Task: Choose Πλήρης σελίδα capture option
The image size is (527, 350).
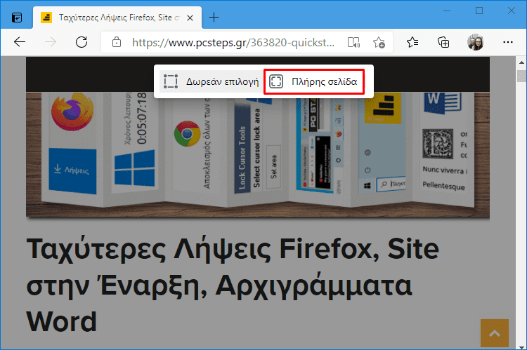Action: click(314, 81)
